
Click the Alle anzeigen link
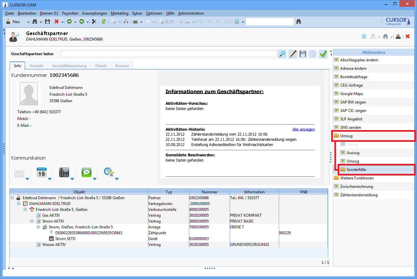point(303,129)
